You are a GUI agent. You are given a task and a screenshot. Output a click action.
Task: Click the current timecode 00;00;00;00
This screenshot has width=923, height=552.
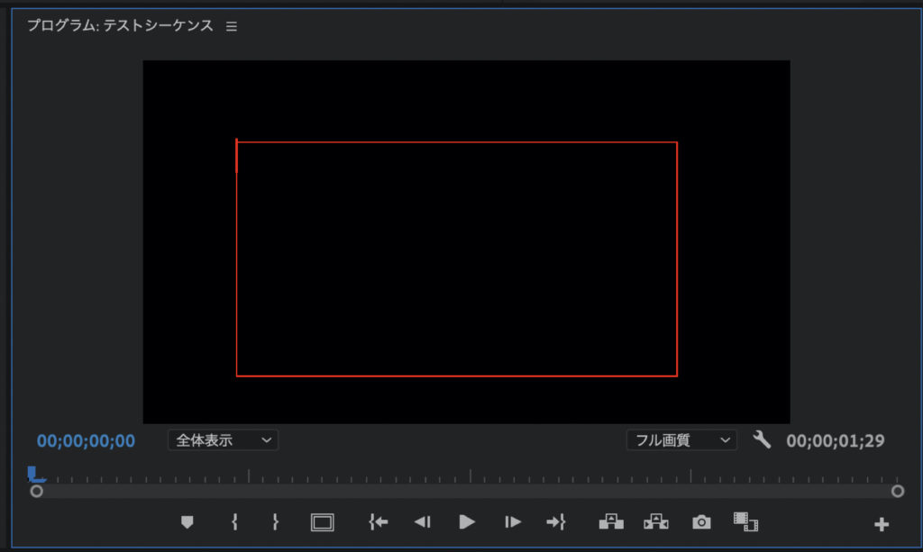(86, 441)
